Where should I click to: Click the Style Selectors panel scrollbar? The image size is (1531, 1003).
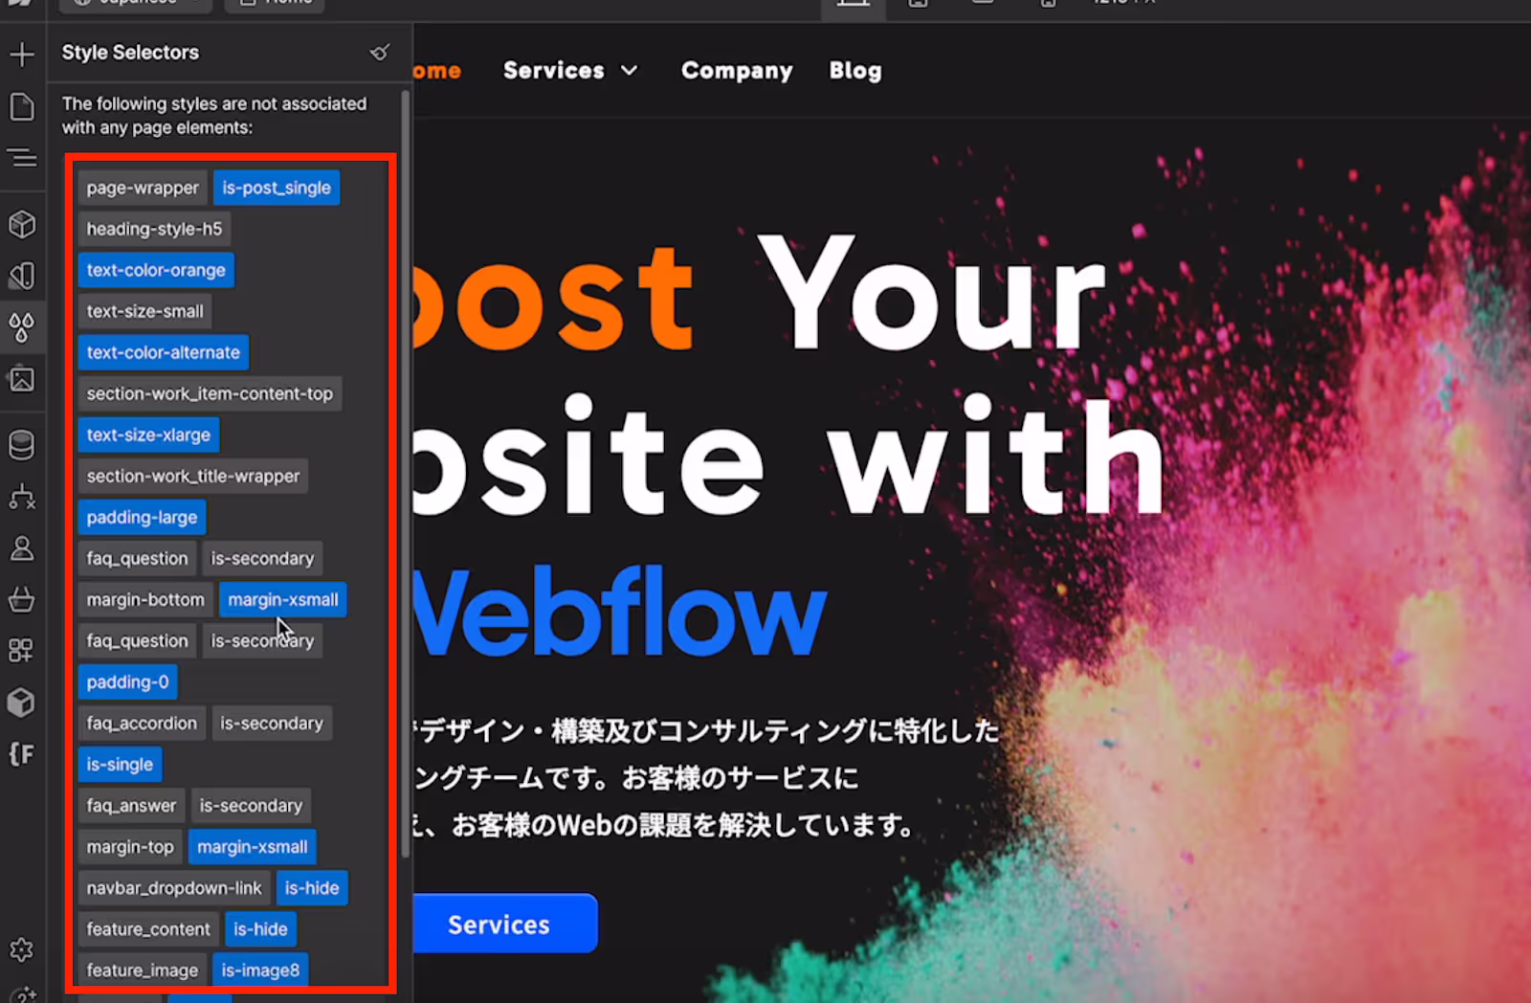406,474
